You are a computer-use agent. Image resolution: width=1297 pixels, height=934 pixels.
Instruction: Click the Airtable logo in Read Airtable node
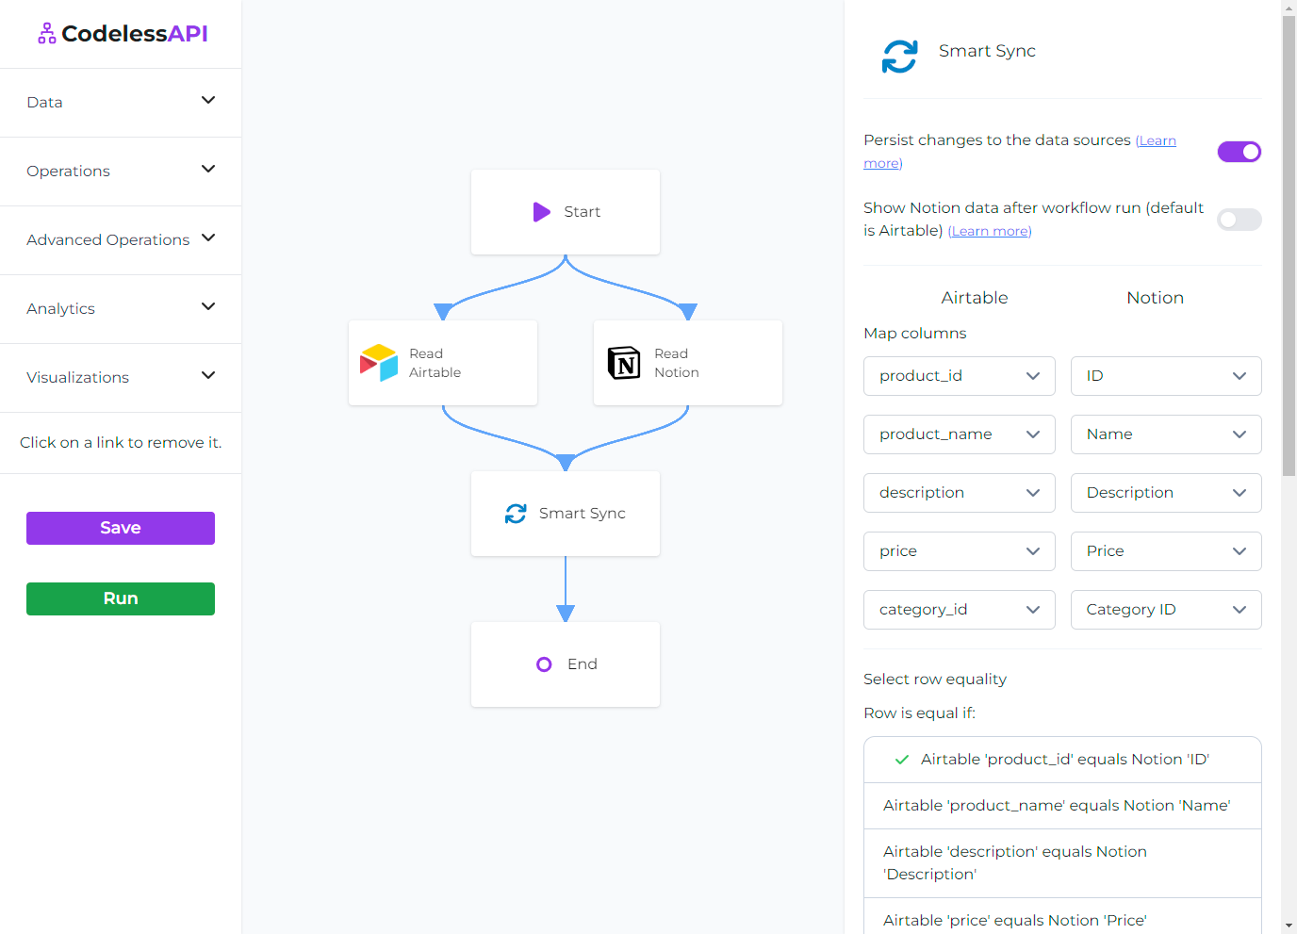(x=379, y=363)
